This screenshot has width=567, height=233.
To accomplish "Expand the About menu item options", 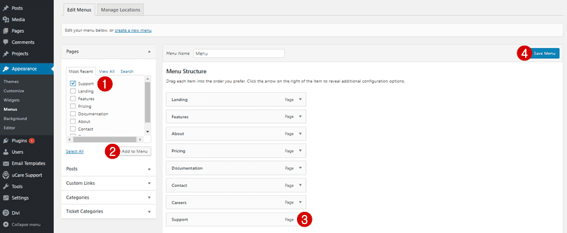I will pyautogui.click(x=300, y=134).
